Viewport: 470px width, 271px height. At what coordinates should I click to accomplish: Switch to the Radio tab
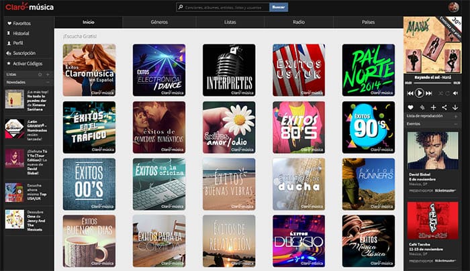[x=299, y=22]
